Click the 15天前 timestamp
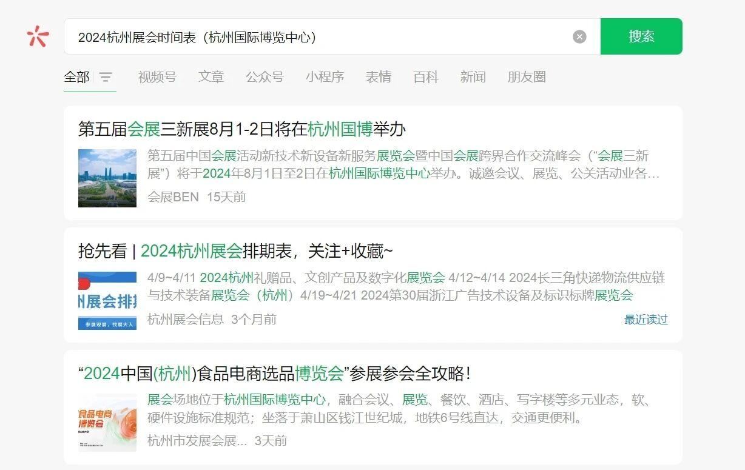 tap(226, 197)
